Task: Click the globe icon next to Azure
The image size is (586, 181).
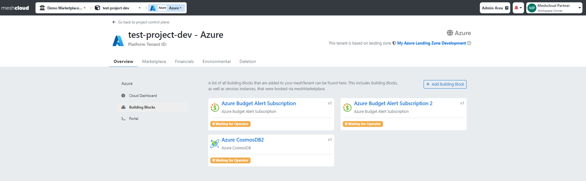Action: pos(450,33)
